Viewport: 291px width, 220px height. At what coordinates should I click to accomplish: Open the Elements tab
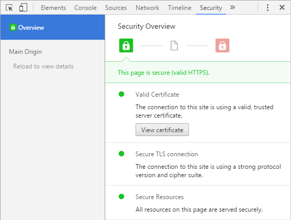(x=53, y=8)
